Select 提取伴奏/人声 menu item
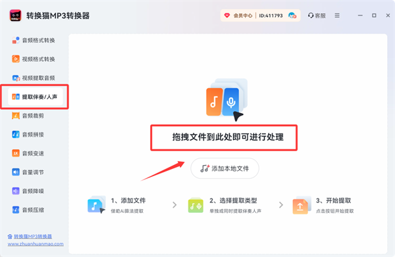 pyautogui.click(x=36, y=97)
